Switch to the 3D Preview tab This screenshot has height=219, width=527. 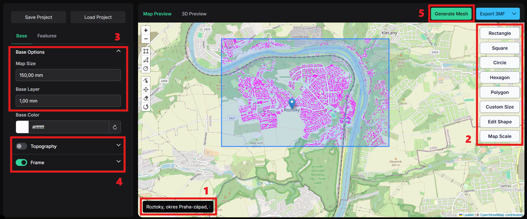coord(194,14)
